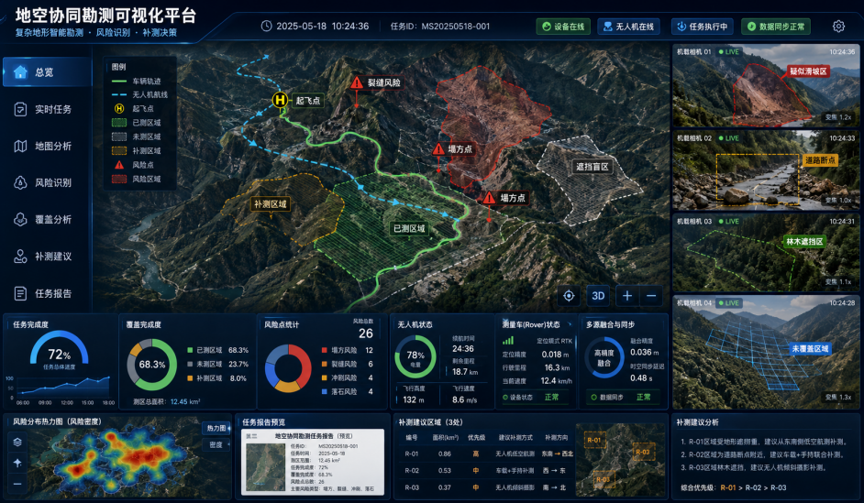Click the layers icon on heatmap panel
864x503 pixels.
[17, 442]
